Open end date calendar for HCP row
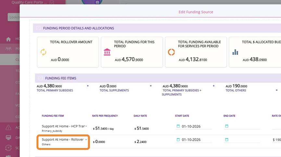 [x=227, y=126]
